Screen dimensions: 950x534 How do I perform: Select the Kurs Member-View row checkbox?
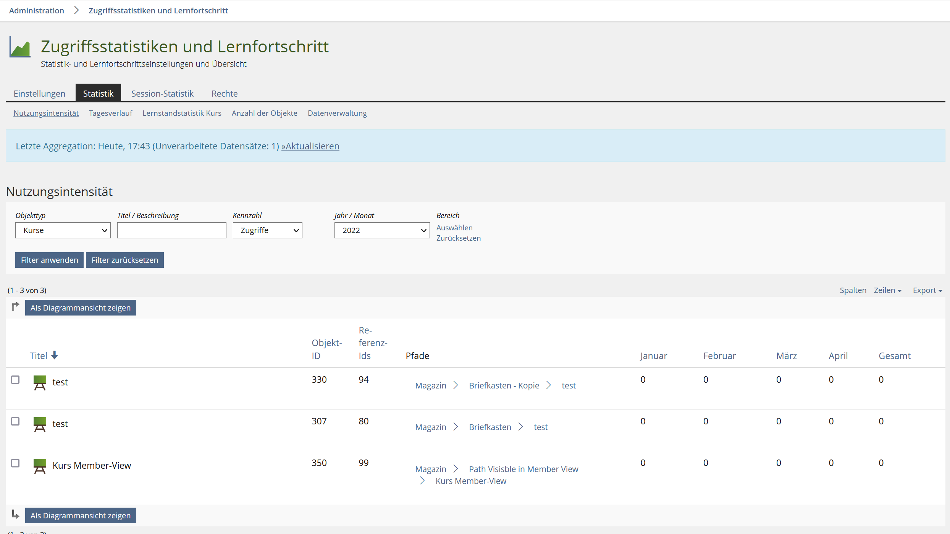pyautogui.click(x=15, y=463)
